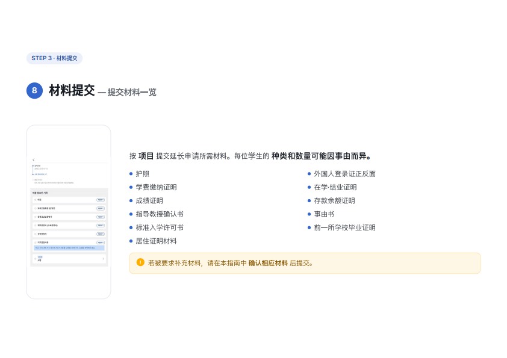Click the heading '材料提交'
The image size is (507, 358).
[x=72, y=90]
